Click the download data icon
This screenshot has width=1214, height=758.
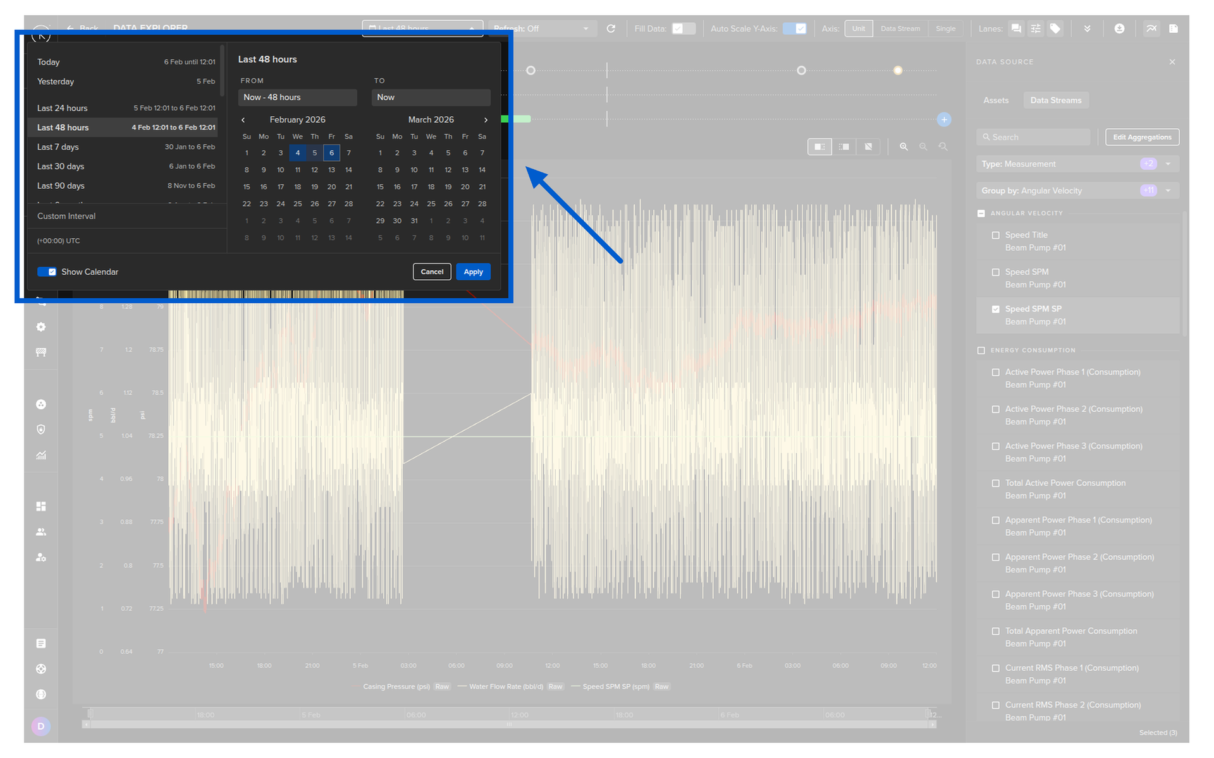pos(1119,28)
